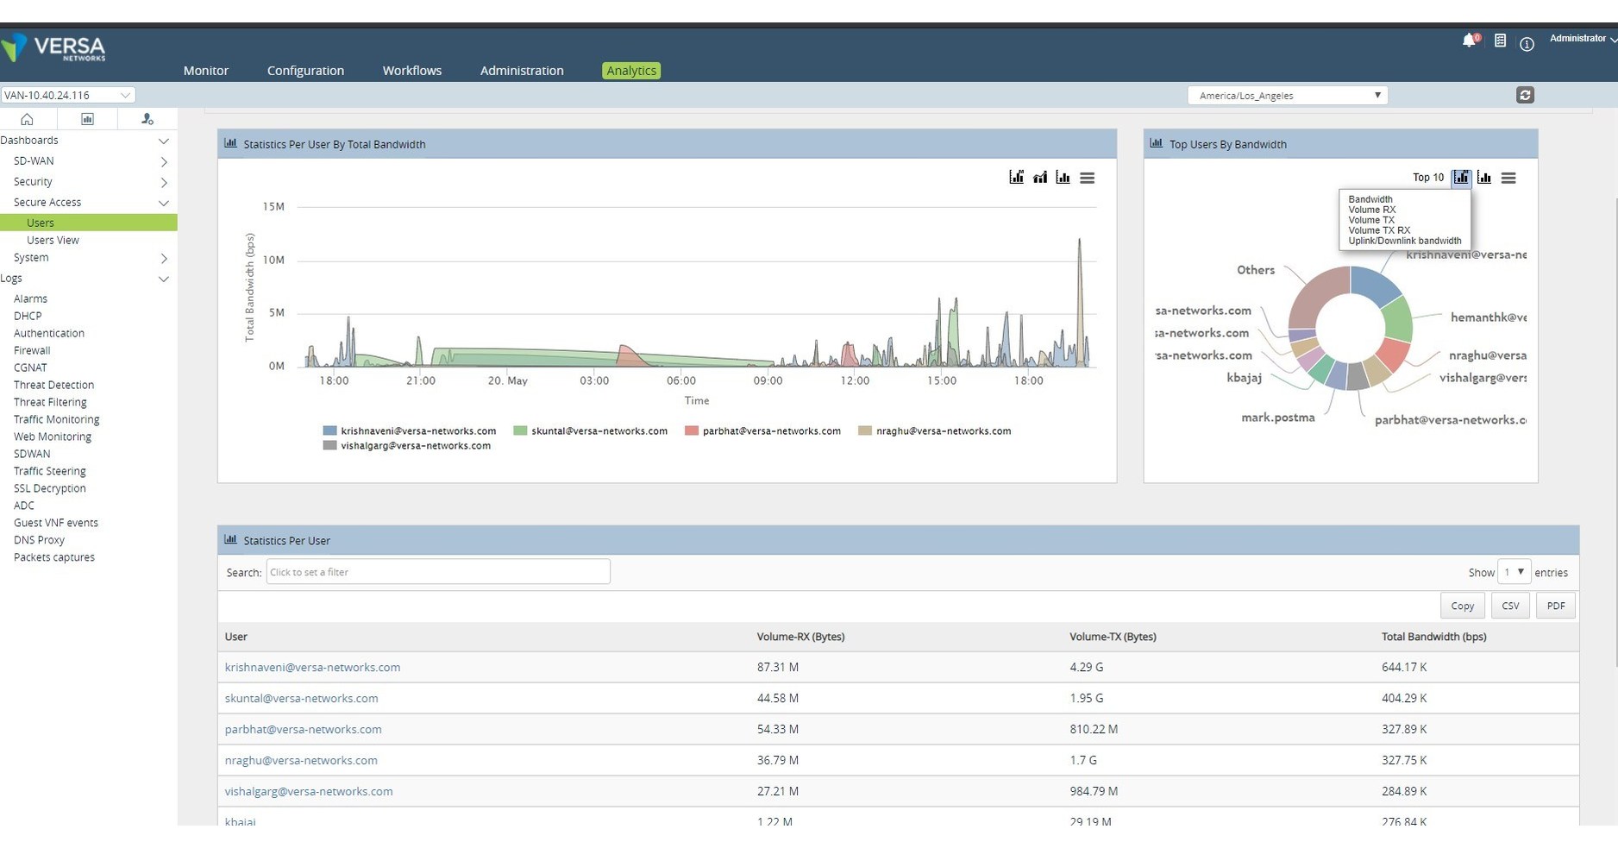Switch to the Configuration tab
This screenshot has width=1618, height=848.
point(305,71)
